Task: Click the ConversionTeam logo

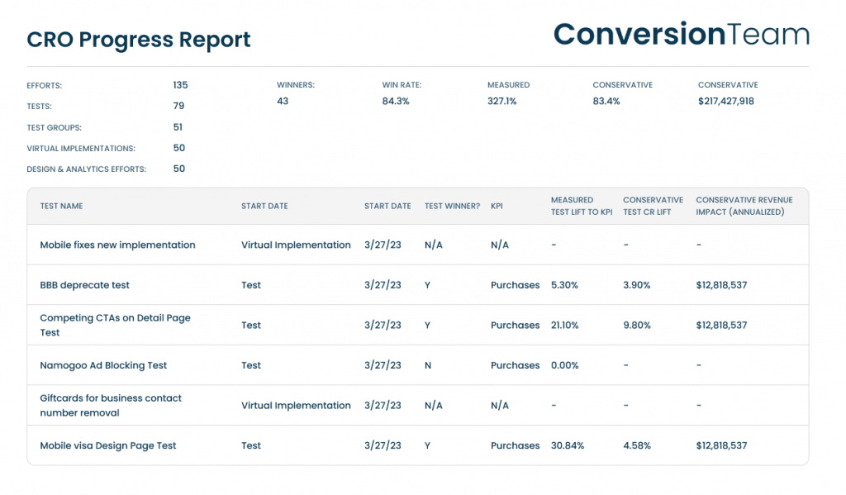Action: pyautogui.click(x=680, y=35)
